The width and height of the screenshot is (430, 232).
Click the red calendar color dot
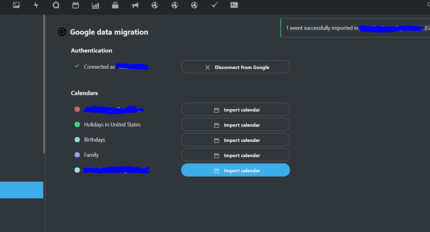[77, 109]
